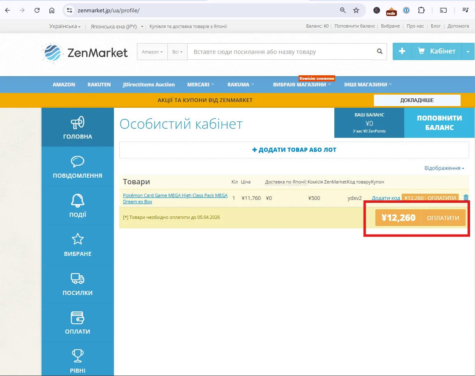Open Про нас in top bar
The image size is (475, 376).
tap(415, 26)
